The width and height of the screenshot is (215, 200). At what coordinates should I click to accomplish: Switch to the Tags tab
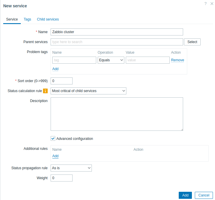(27, 19)
